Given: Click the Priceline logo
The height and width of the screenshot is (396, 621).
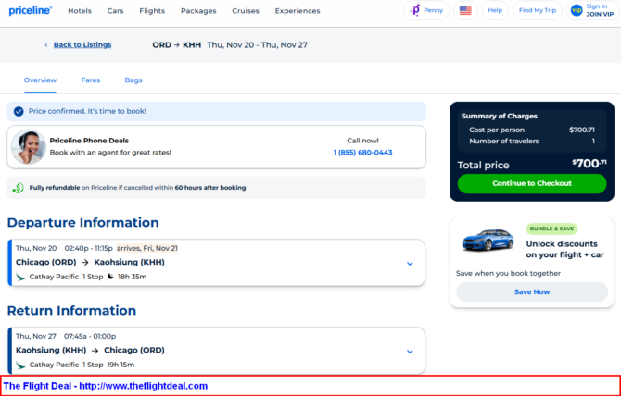Looking at the screenshot, I should click(x=30, y=11).
